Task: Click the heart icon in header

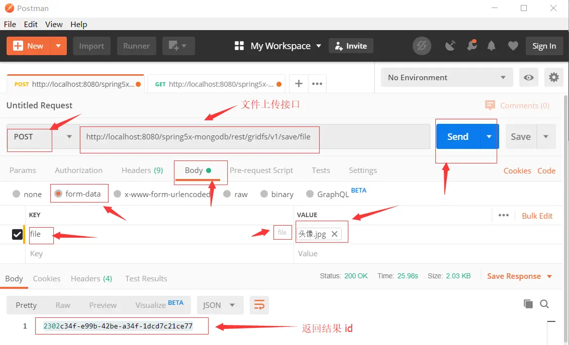Action: point(513,46)
